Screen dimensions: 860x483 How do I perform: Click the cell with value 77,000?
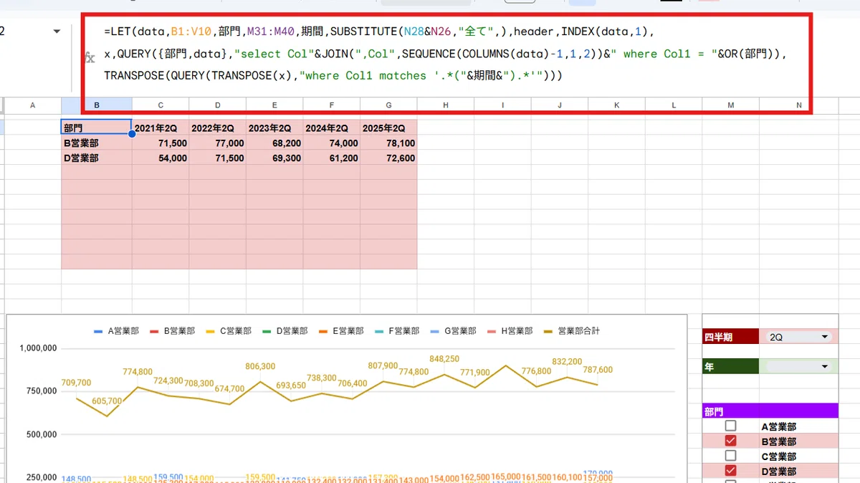[218, 143]
